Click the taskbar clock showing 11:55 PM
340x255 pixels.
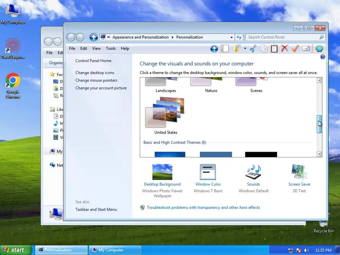[323, 250]
